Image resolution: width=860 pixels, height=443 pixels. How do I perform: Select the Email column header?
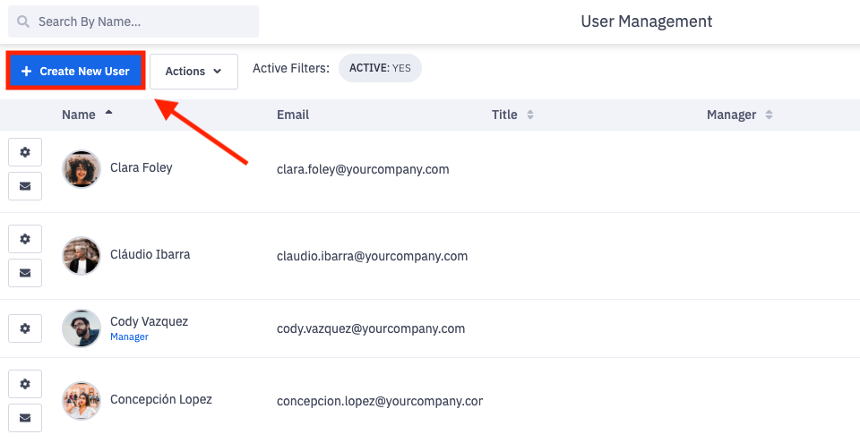point(293,115)
